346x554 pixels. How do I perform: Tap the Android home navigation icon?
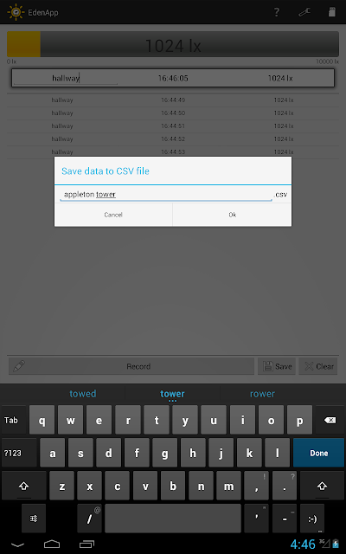pyautogui.click(x=52, y=544)
